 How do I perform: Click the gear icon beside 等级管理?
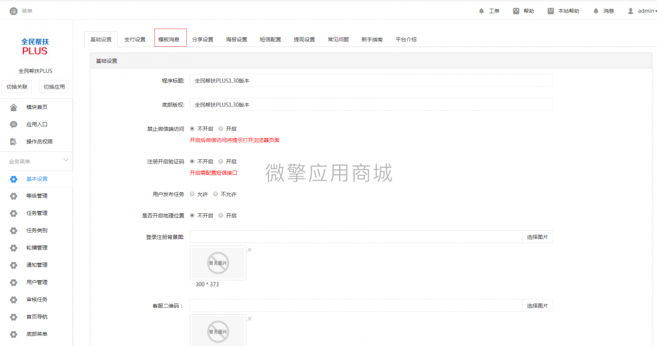click(14, 196)
